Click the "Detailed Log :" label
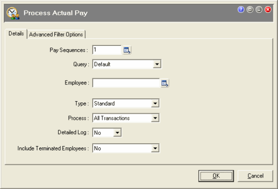The image size is (278, 189). 73,132
